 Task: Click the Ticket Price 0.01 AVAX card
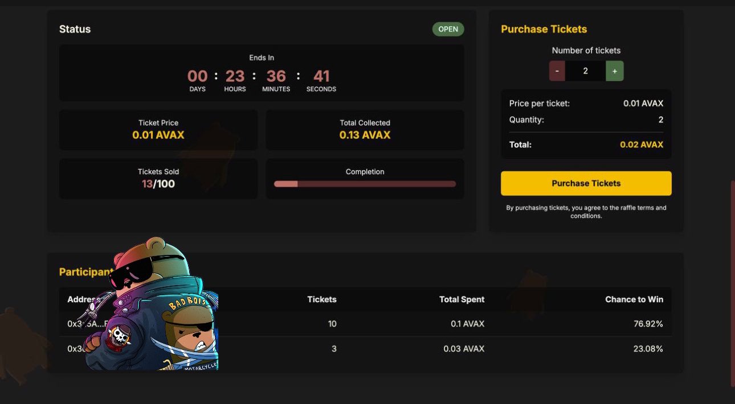158,130
